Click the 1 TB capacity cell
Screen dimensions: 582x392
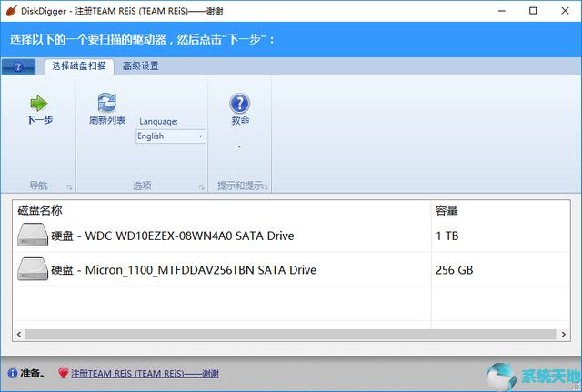[x=447, y=236]
